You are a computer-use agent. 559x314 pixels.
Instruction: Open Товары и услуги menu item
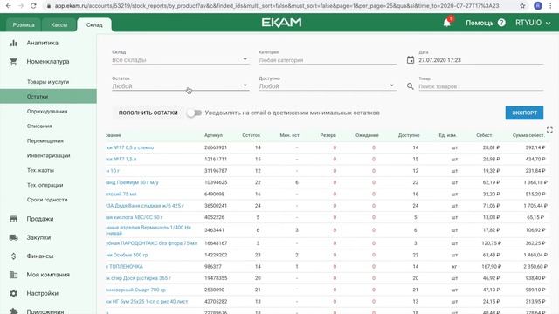point(48,82)
